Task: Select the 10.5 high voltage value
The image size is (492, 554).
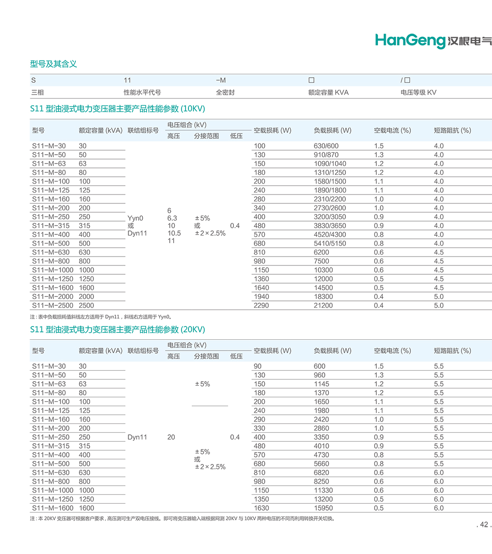Action: (x=174, y=233)
